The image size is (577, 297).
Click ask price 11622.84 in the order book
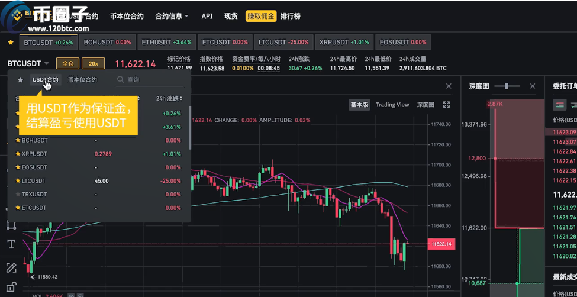coord(565,151)
